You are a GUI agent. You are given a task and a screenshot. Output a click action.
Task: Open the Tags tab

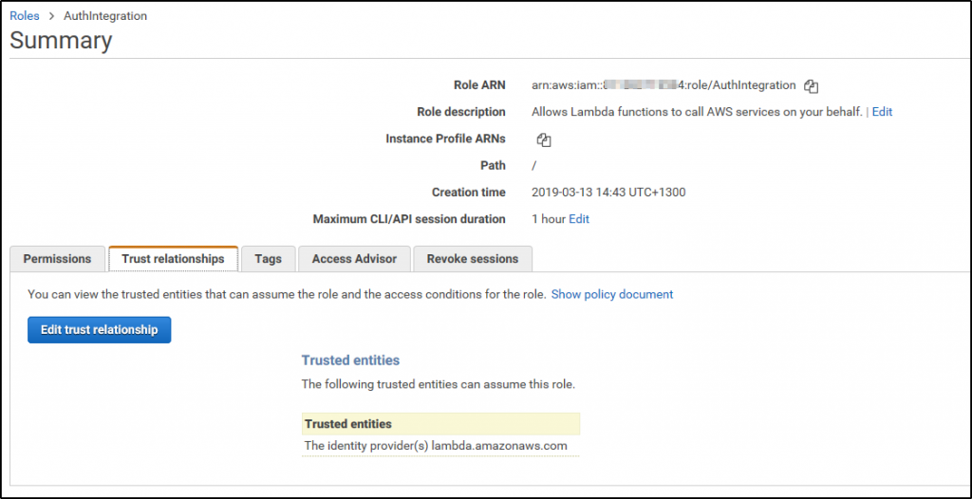(268, 259)
